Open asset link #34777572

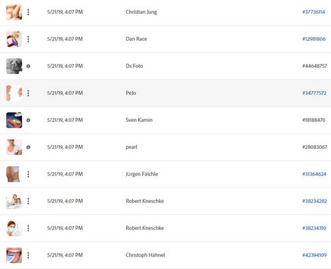(314, 93)
